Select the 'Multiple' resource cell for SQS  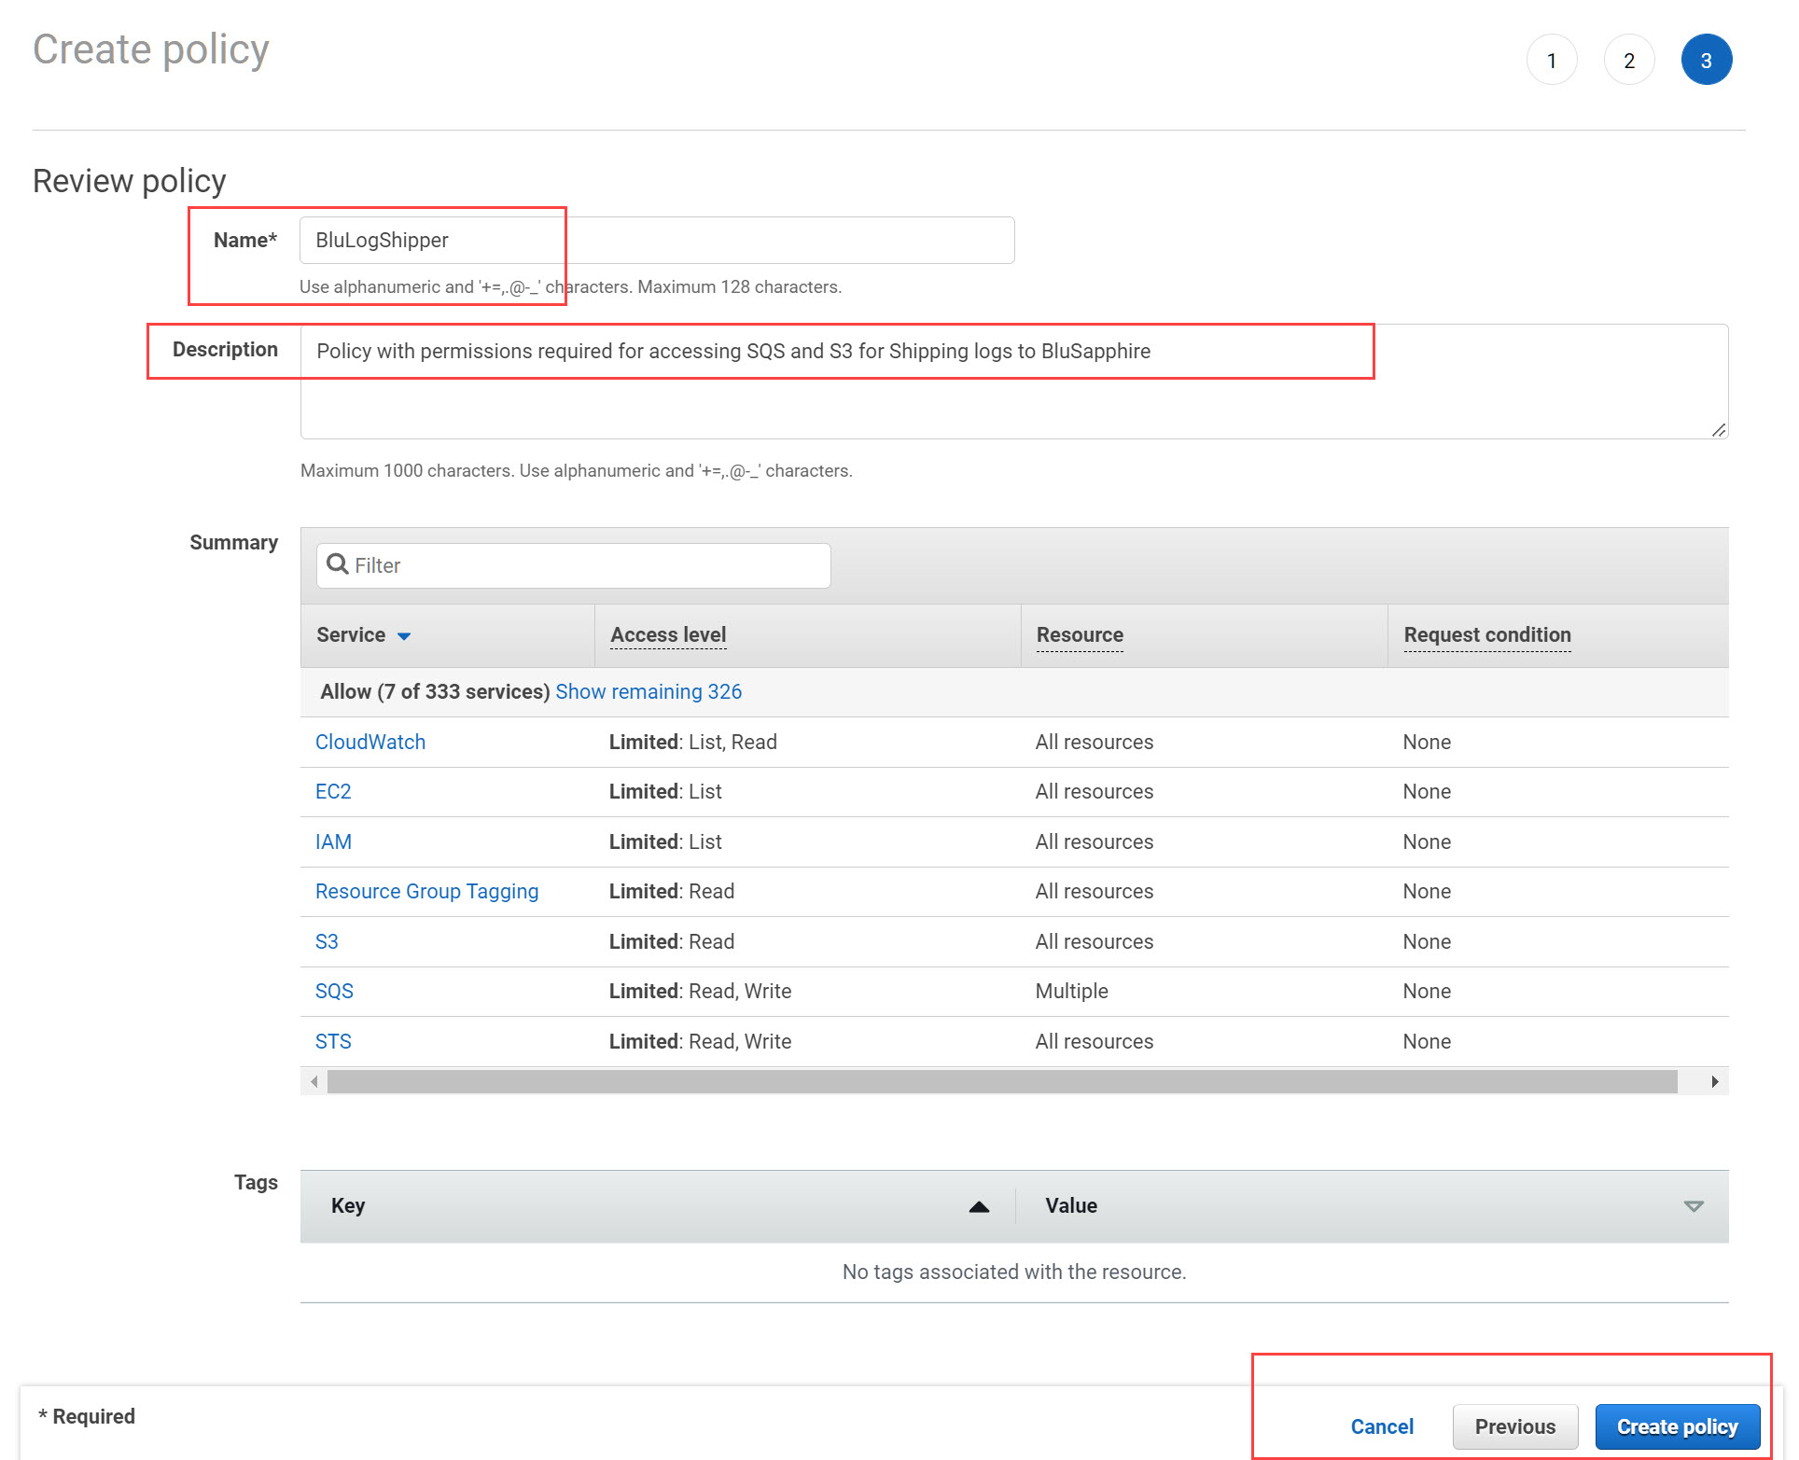1072,991
